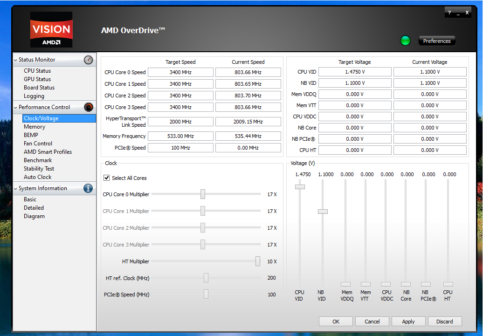Click the 10 X HT Multiplier value

[272, 261]
